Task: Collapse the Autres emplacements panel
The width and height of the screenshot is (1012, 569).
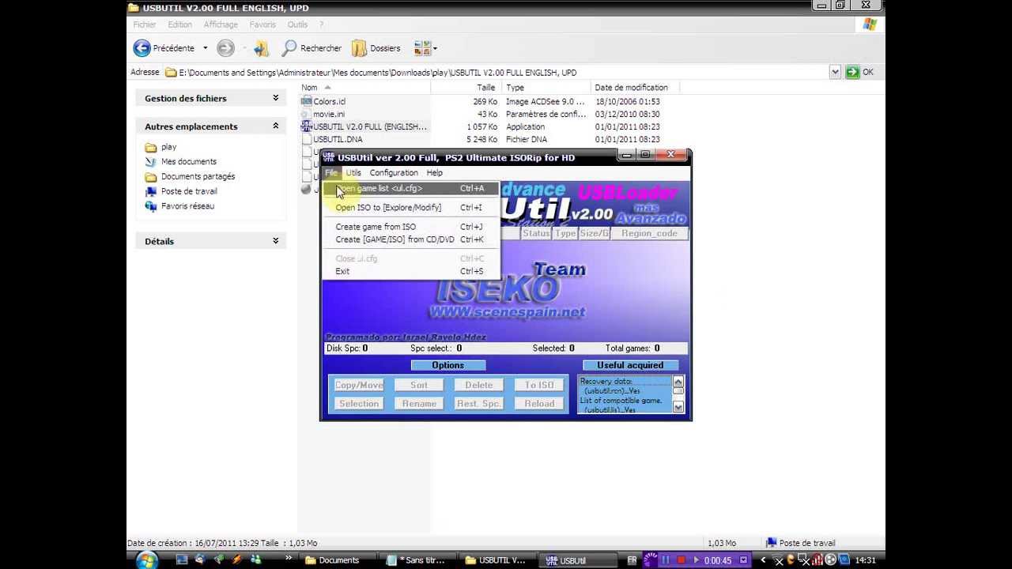Action: 276,126
